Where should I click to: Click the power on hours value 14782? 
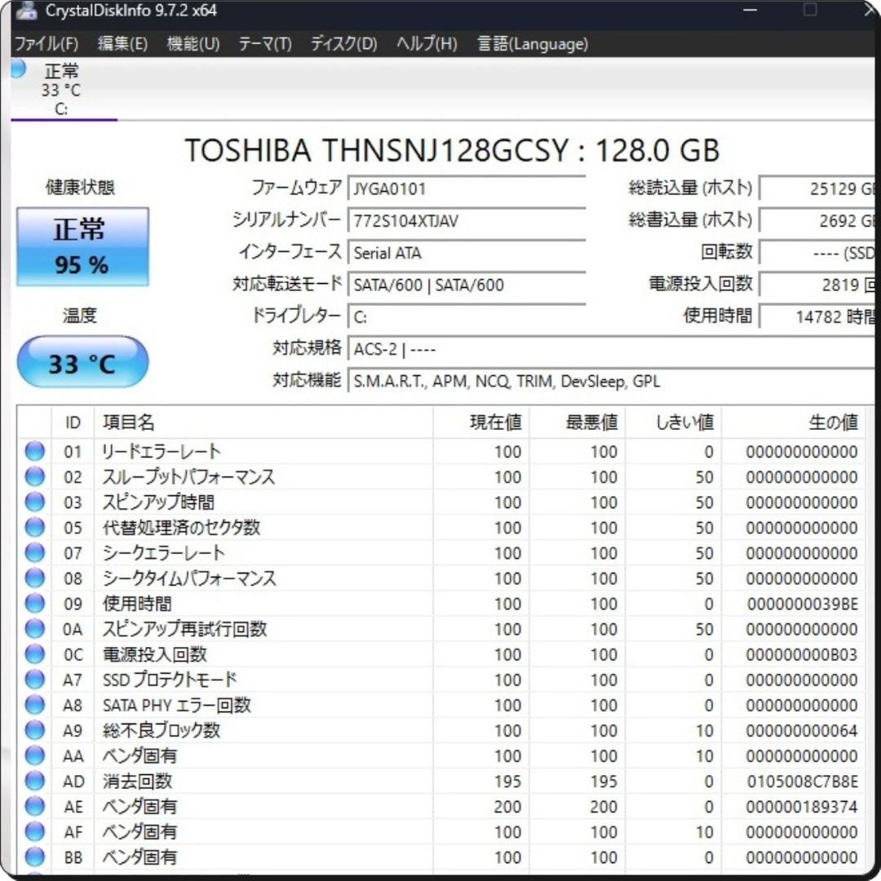(x=817, y=317)
